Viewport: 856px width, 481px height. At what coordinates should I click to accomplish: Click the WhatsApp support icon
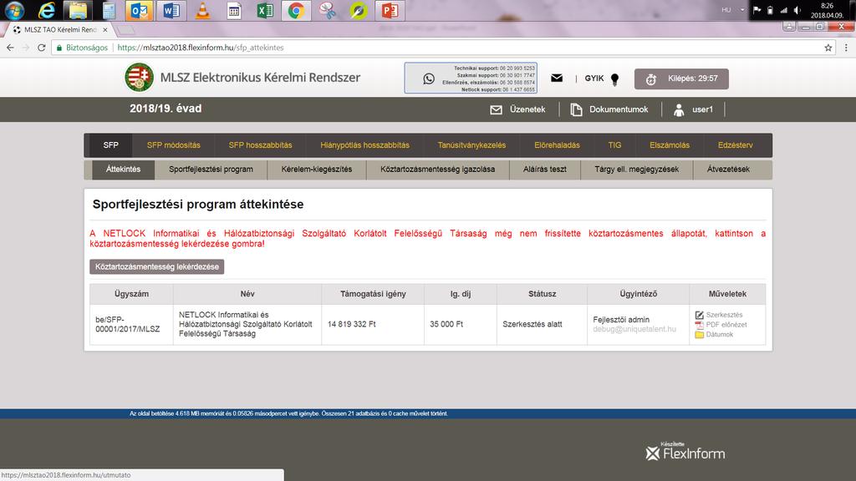coord(429,78)
